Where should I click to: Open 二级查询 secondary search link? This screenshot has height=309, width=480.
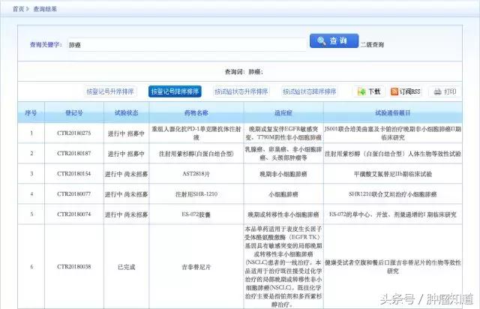[372, 45]
